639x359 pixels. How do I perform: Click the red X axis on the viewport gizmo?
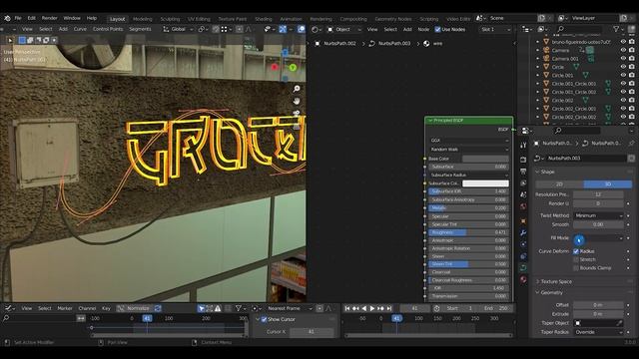275,67
